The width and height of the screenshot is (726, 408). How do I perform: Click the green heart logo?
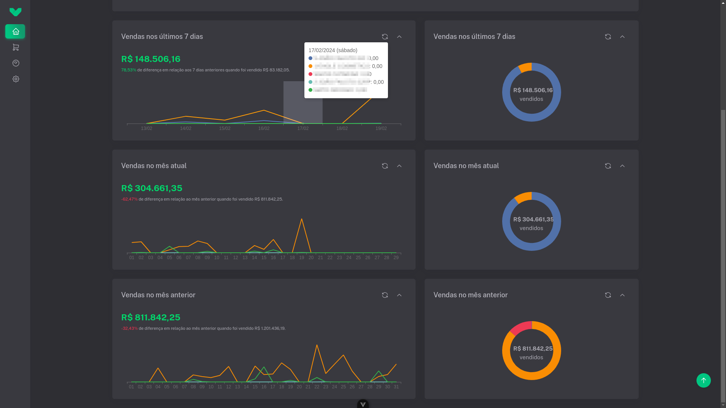[16, 12]
